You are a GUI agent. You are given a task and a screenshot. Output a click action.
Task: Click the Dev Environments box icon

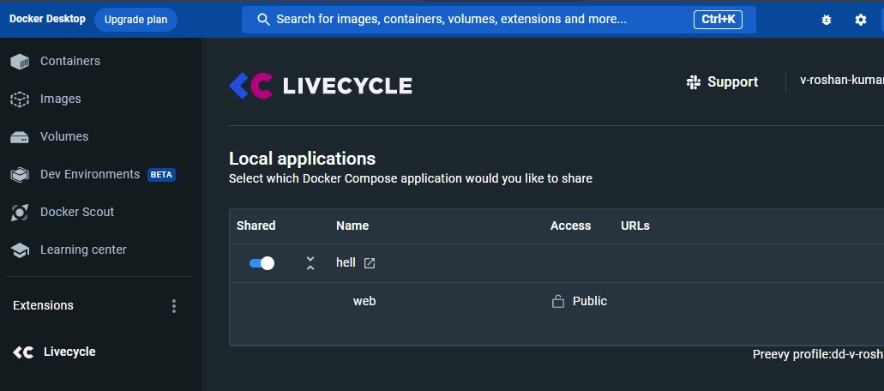pos(20,175)
